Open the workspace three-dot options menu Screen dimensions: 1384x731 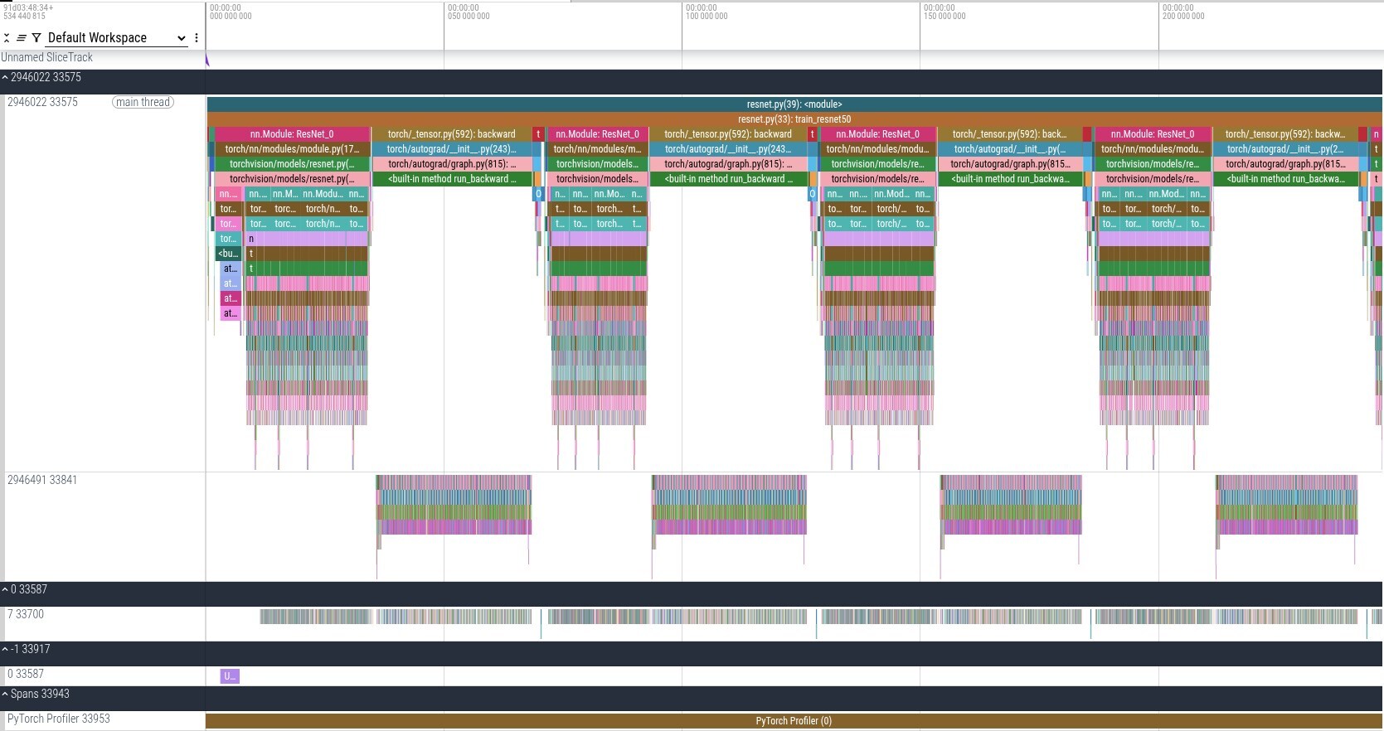point(197,38)
